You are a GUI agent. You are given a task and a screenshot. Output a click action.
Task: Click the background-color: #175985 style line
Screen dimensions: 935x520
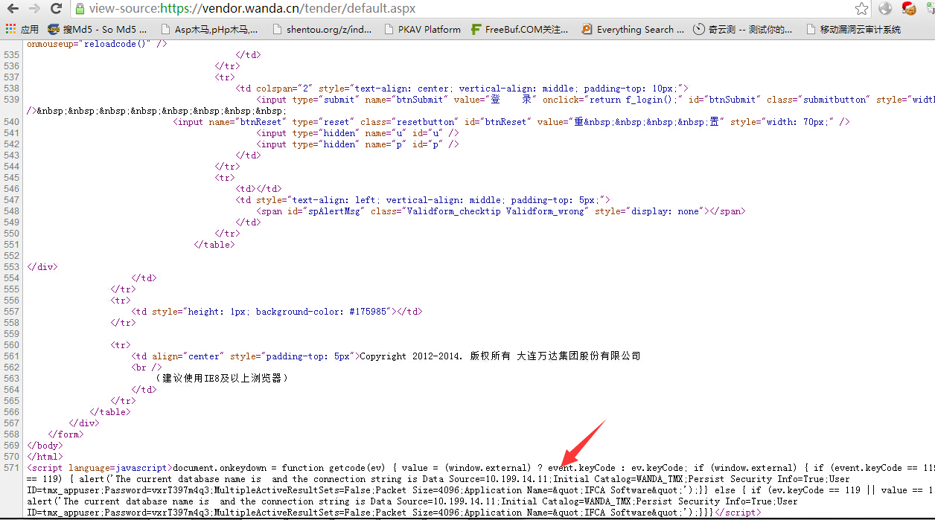pos(277,312)
